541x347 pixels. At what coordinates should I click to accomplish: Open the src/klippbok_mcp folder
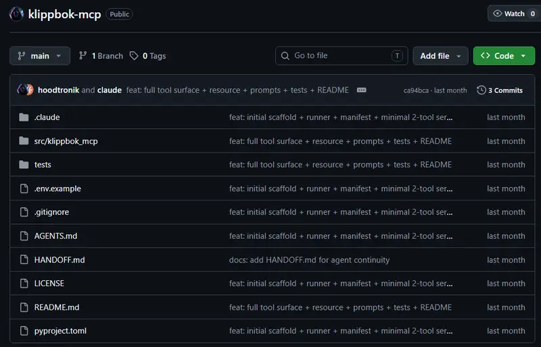click(66, 141)
